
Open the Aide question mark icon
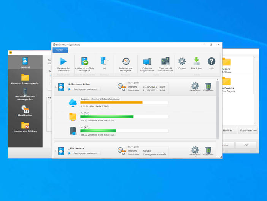tap(211, 61)
